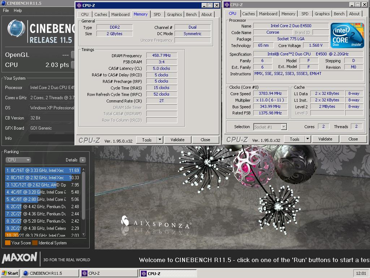Click the CPU-Z icon in CPU window title bar
The image size is (370, 278).
tap(227, 4)
